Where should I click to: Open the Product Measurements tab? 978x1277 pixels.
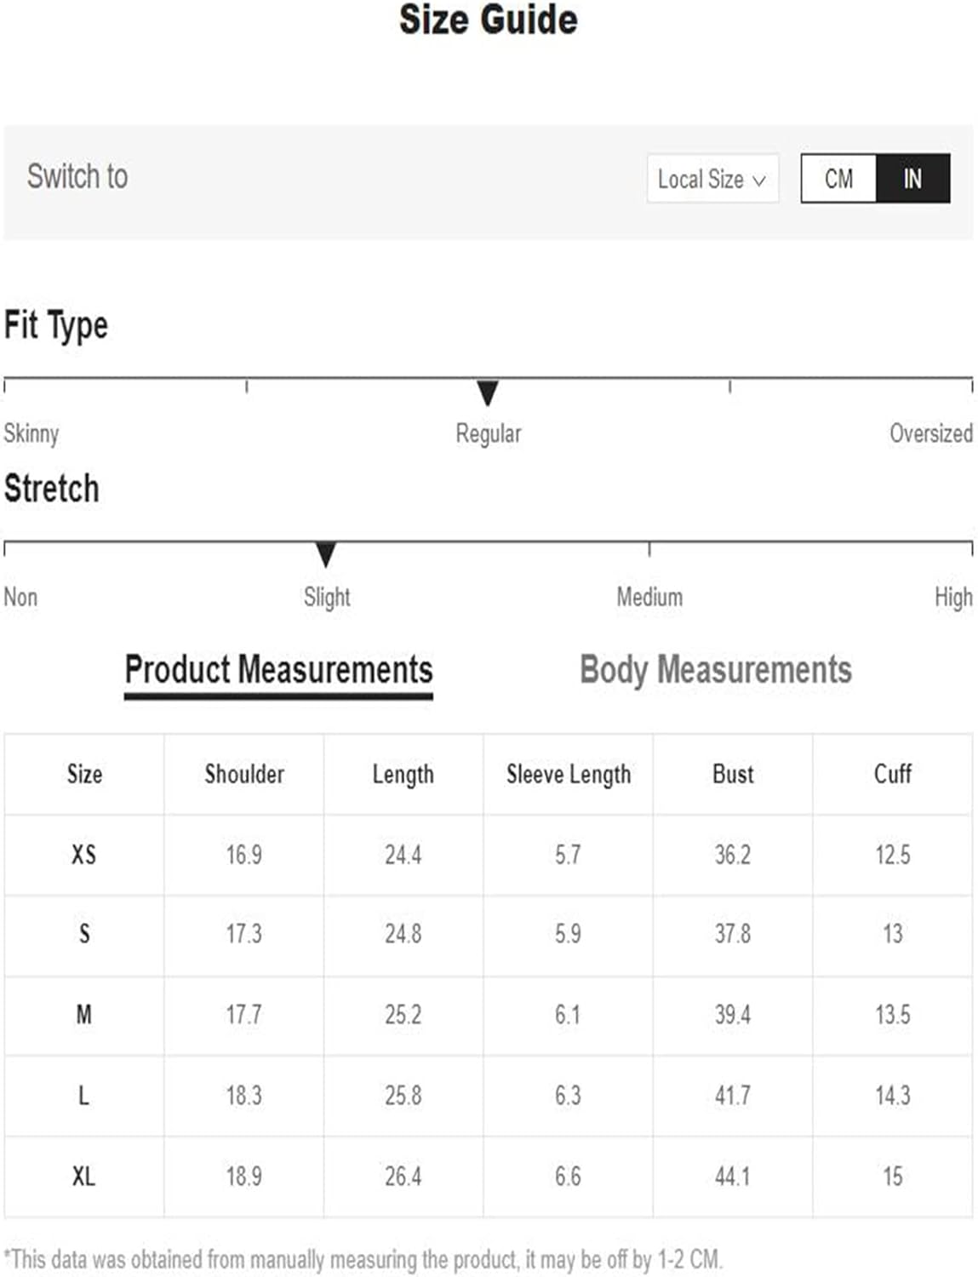(x=278, y=670)
